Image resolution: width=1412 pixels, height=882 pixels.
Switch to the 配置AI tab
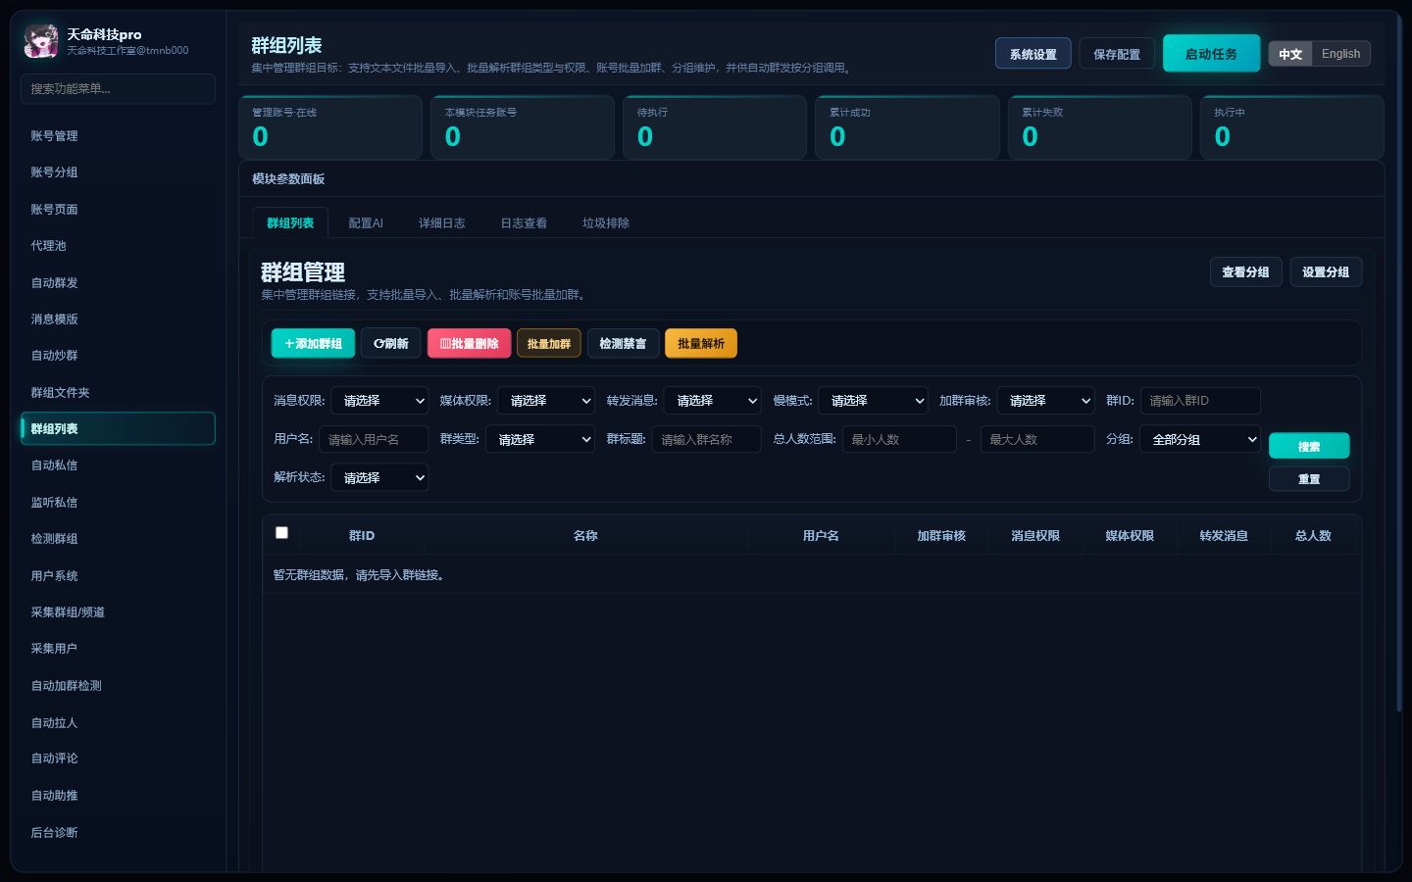coord(366,223)
